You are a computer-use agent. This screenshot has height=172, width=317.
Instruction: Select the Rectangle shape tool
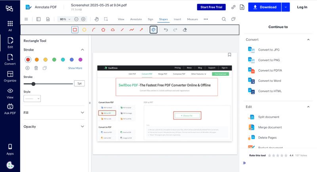(x=75, y=30)
